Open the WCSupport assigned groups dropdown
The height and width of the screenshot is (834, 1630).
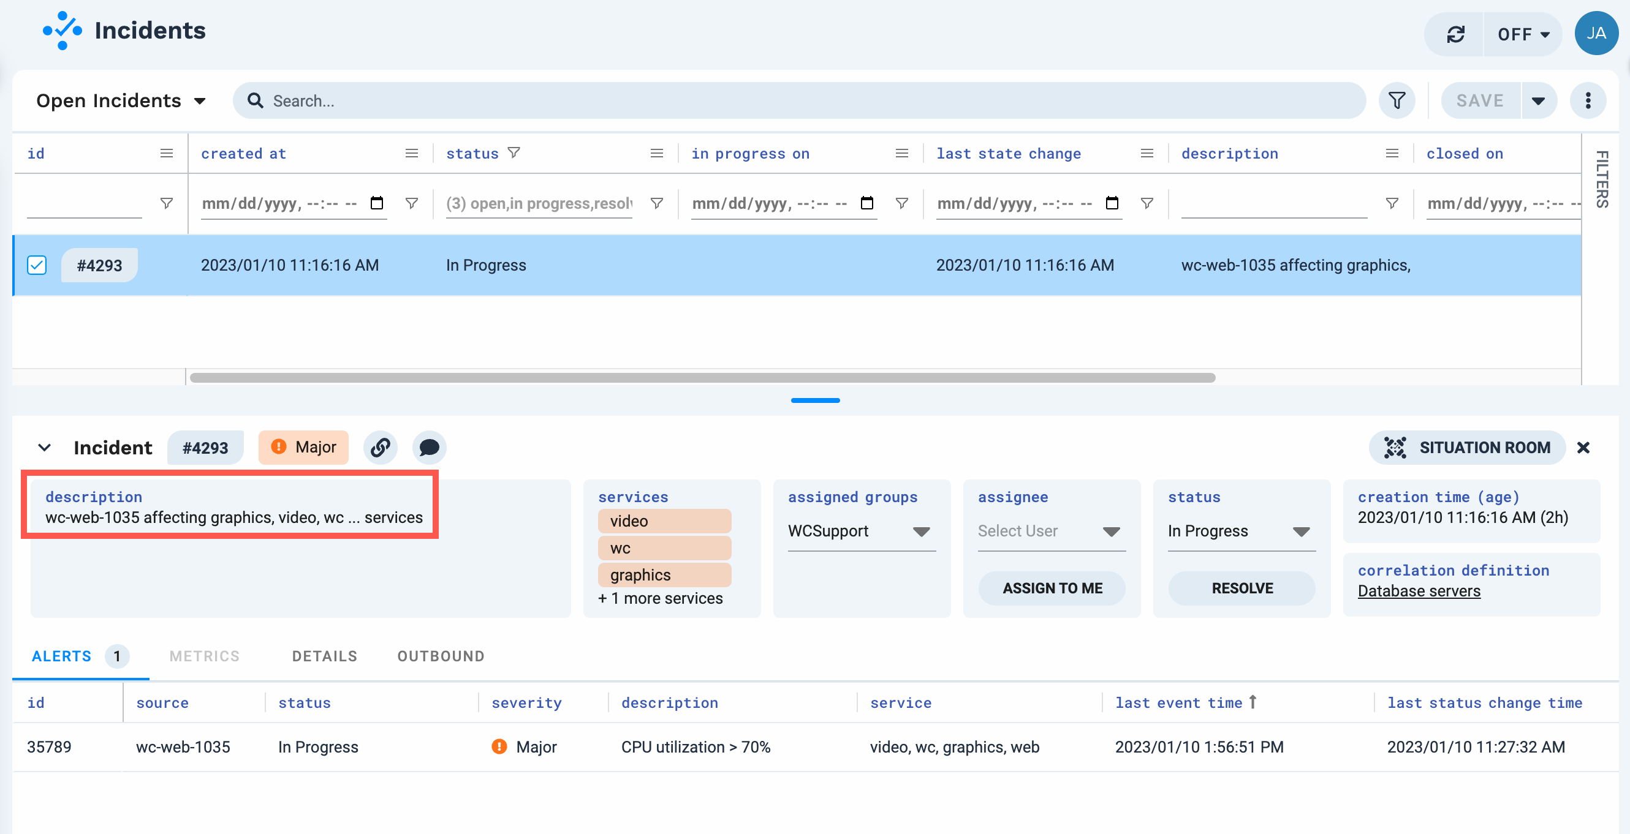[860, 531]
